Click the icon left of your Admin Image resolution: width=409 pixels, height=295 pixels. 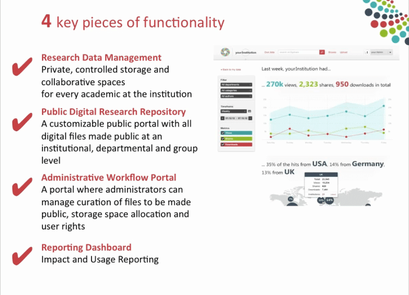click(367, 52)
